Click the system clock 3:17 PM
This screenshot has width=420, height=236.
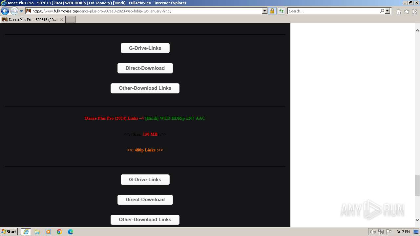point(403,232)
